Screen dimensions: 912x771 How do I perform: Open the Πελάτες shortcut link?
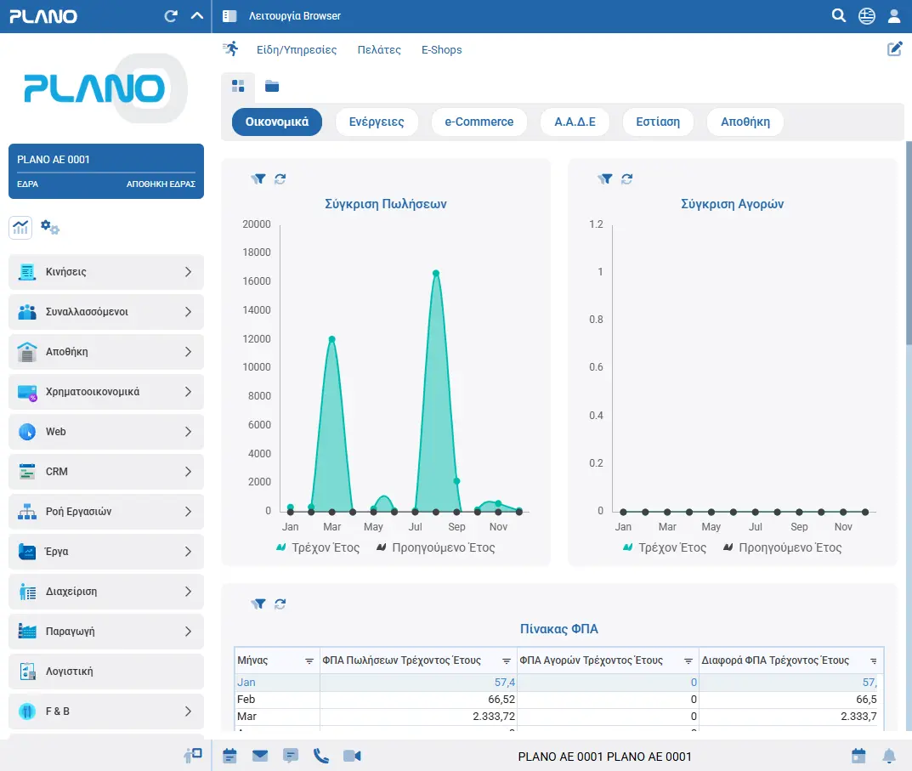(x=379, y=50)
